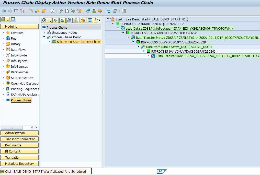260x175 pixels.
Task: Show more tree toolbar buttons via right arrow
Action: pyautogui.click(x=99, y=20)
